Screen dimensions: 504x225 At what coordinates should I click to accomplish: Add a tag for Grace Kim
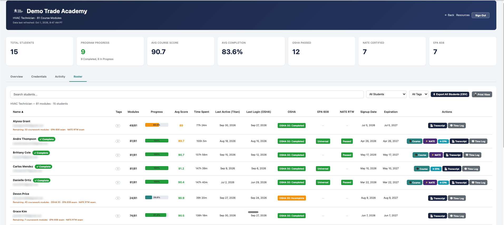(x=118, y=216)
